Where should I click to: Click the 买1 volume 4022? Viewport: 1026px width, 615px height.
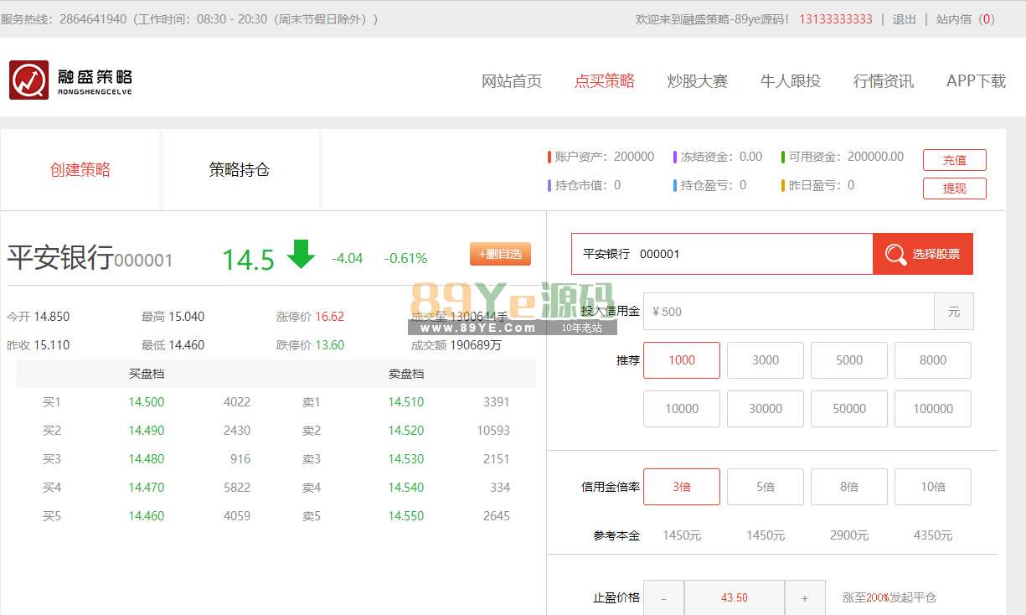[x=237, y=402]
